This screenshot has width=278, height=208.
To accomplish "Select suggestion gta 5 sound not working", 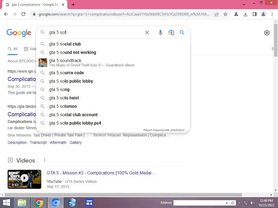I will point(113,52).
